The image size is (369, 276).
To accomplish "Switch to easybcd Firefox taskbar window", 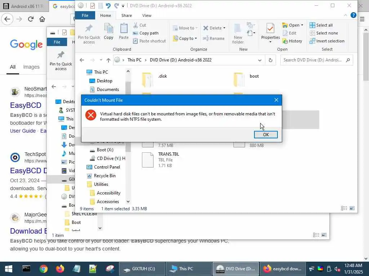I will coord(283,269).
